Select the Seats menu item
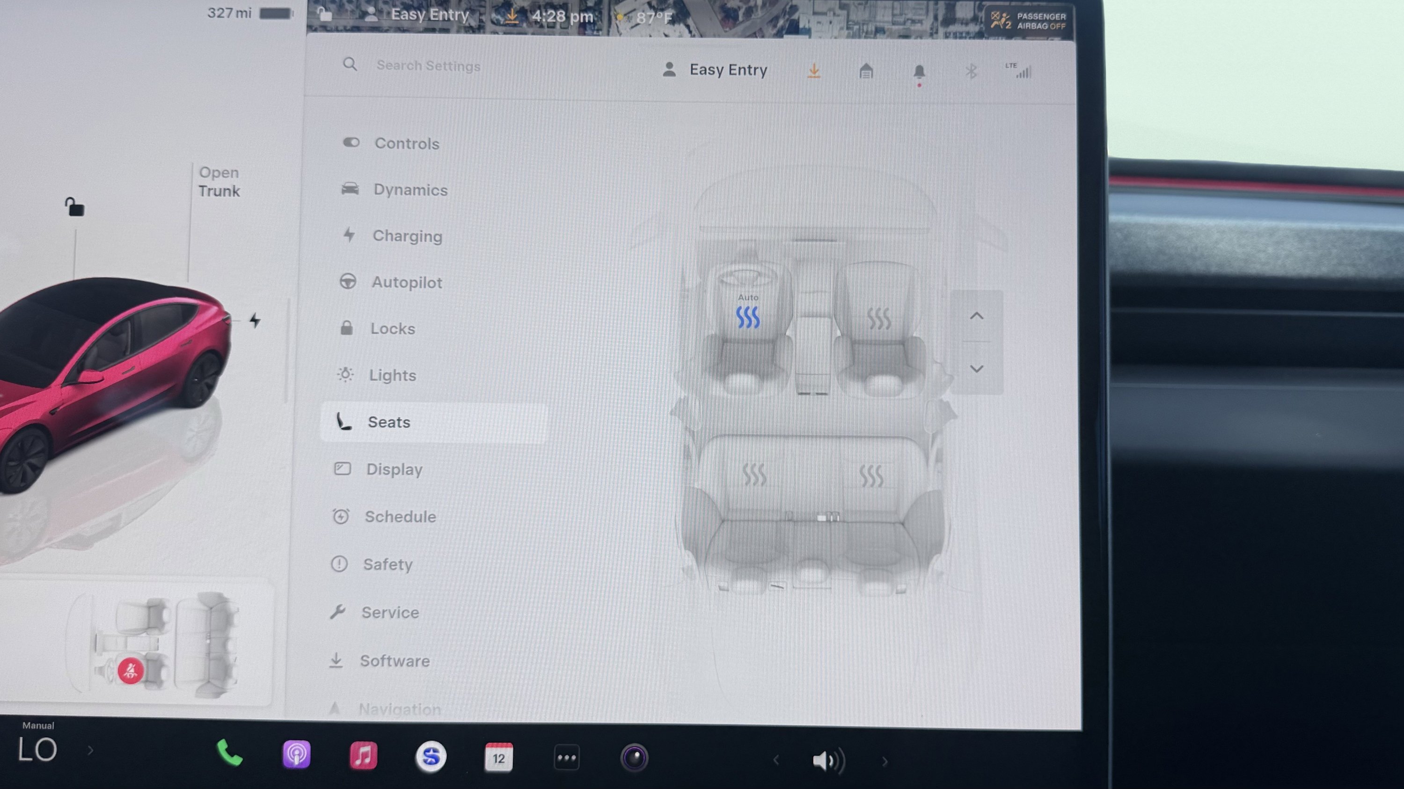The width and height of the screenshot is (1404, 789). pos(434,422)
